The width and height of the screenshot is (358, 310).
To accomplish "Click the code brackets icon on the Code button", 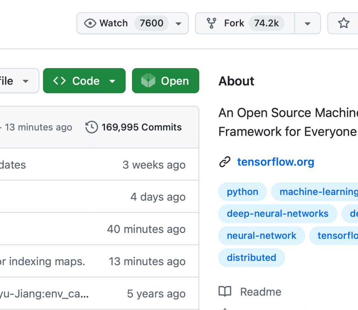I will click(59, 80).
